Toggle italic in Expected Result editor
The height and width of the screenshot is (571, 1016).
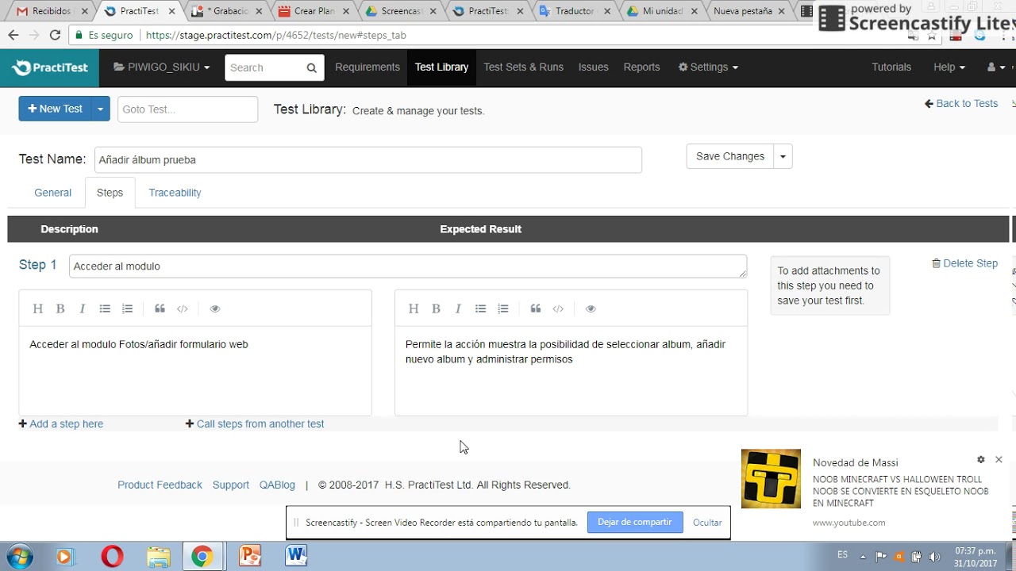458,308
